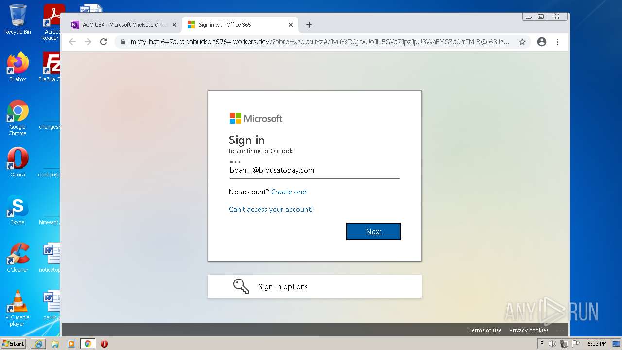
Task: Open the parkit Word document icon
Action: [x=51, y=305]
